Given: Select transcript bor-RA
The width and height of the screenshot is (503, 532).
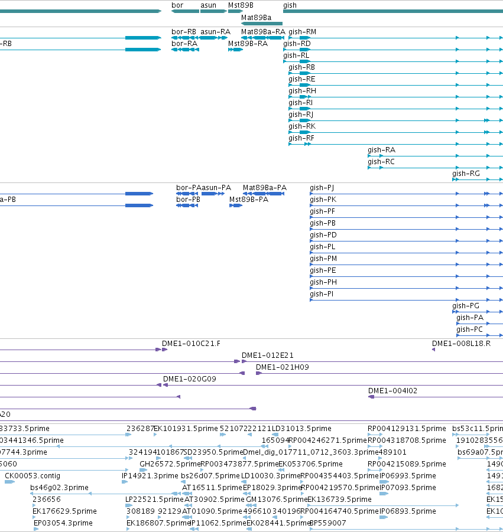Looking at the screenshot, I should click(184, 44).
